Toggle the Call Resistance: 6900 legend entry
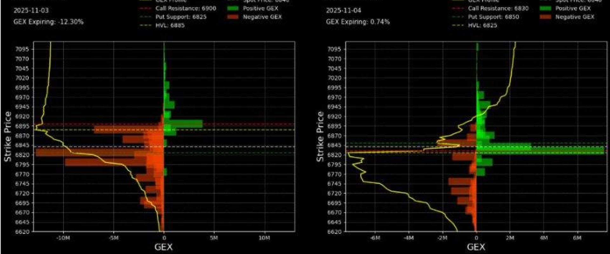 [186, 9]
